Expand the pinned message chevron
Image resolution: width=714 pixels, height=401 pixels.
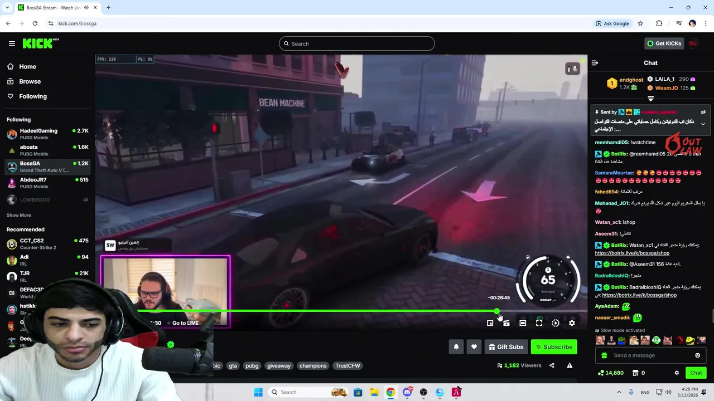(703, 124)
